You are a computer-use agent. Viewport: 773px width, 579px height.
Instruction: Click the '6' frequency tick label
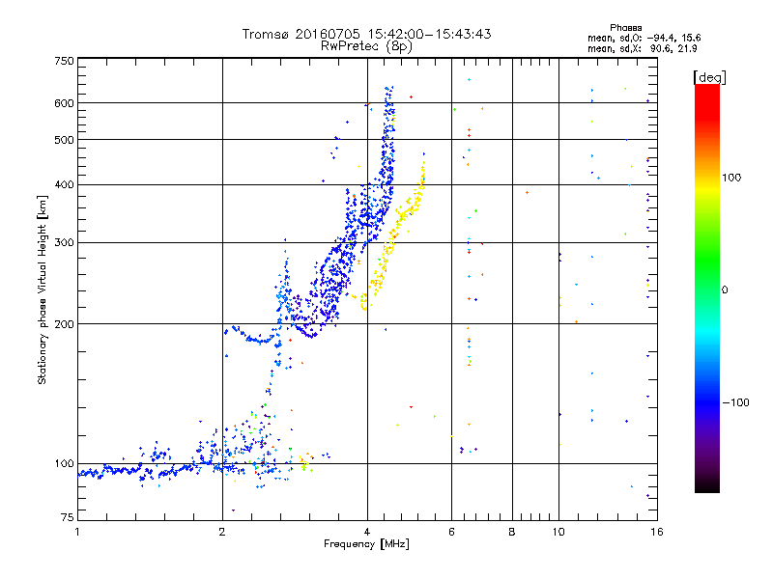(x=451, y=532)
